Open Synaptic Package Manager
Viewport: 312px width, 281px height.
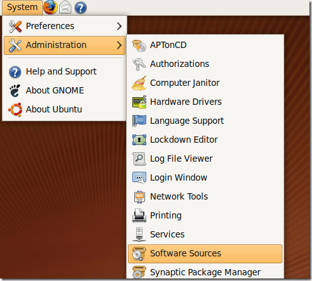(205, 272)
